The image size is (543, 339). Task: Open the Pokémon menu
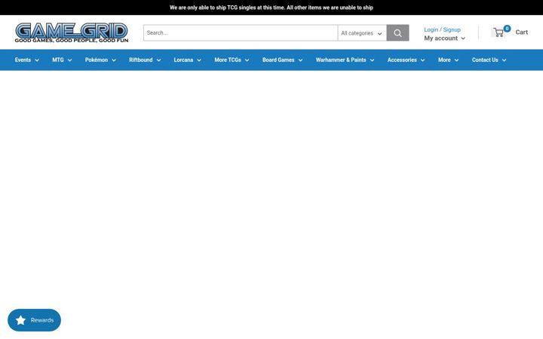coord(97,60)
